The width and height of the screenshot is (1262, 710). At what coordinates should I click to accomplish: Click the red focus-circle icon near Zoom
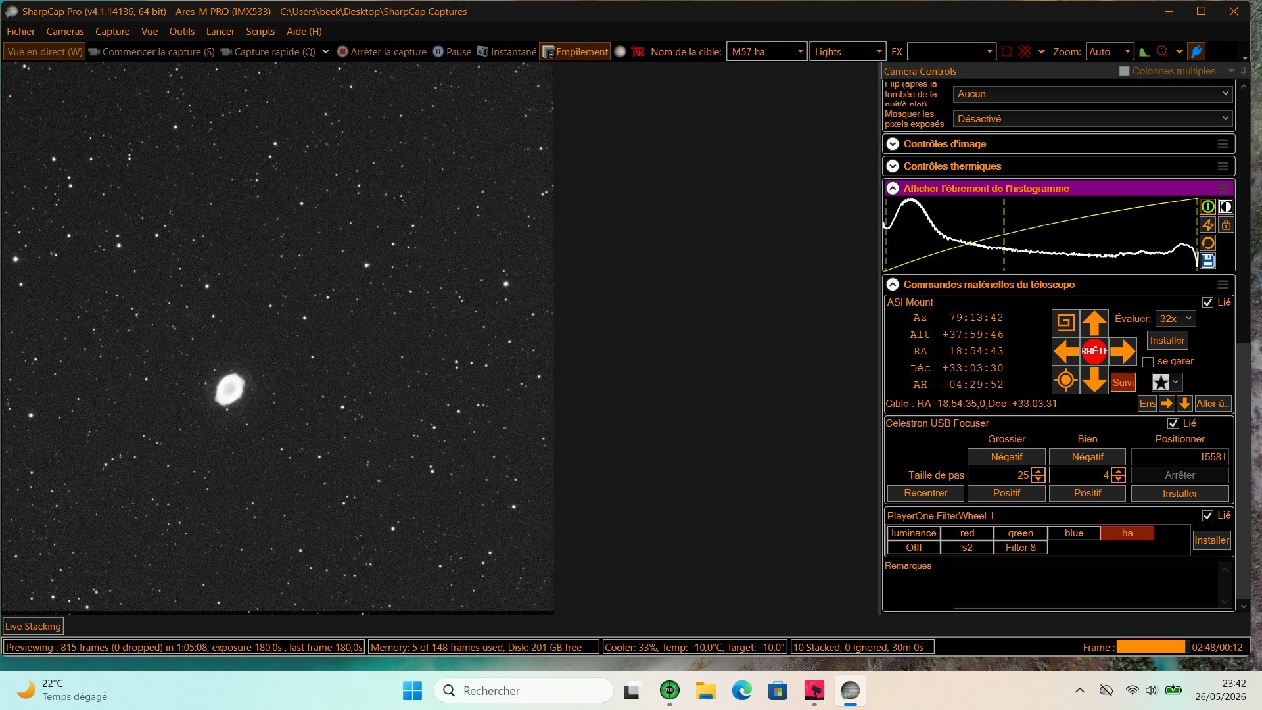click(x=1162, y=52)
